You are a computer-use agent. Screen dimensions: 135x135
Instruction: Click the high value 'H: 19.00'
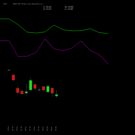[x=69, y=7]
